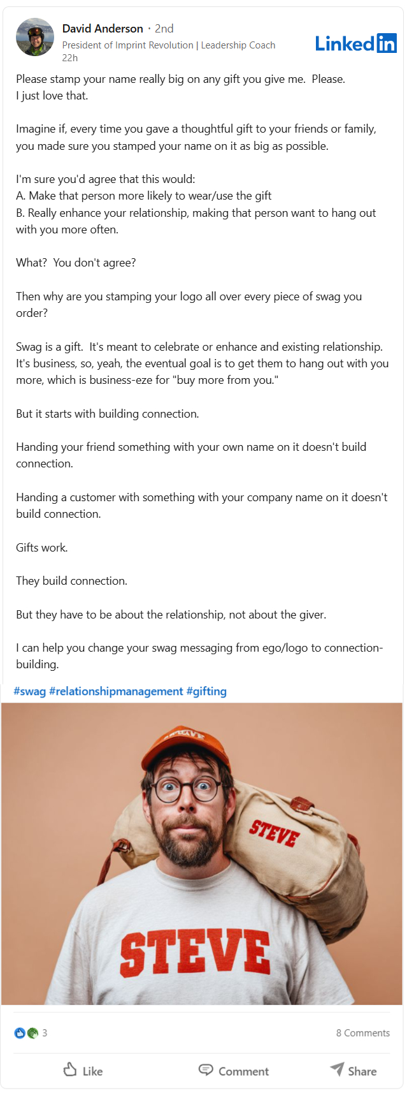Image resolution: width=414 pixels, height=1098 pixels.
Task: Click the Imprint Revolution headline text
Action: (169, 45)
